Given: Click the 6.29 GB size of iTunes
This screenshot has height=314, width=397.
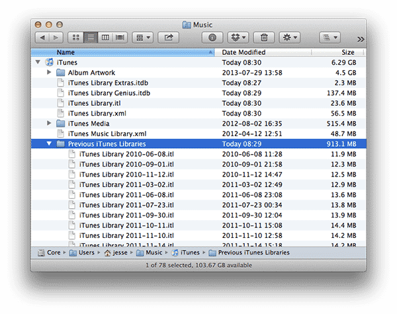Looking at the screenshot, I should [344, 63].
